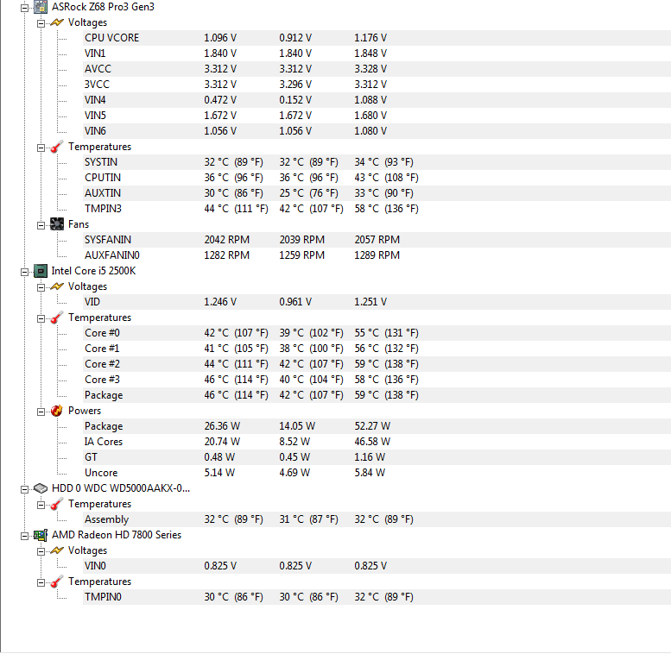Collapse the AMD Radeon HD 7800 Series node
Viewport: 671px width, 654px height.
[25, 536]
